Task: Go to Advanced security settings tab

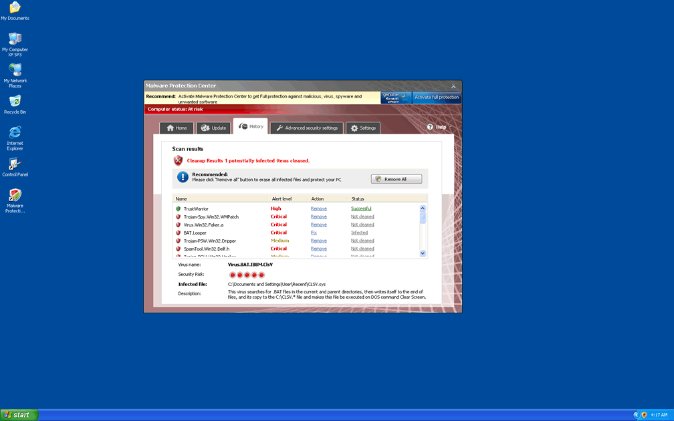Action: click(307, 128)
